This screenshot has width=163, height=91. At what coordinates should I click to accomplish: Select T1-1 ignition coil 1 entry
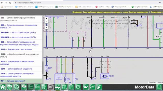coord(21,81)
